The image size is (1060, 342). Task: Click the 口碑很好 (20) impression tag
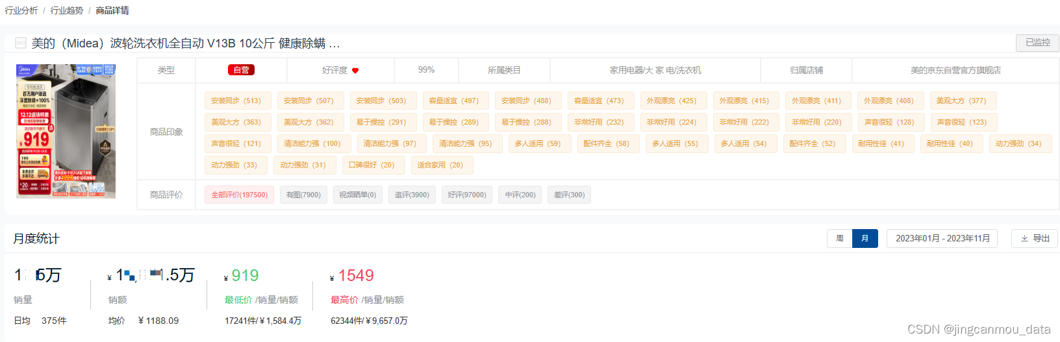373,165
